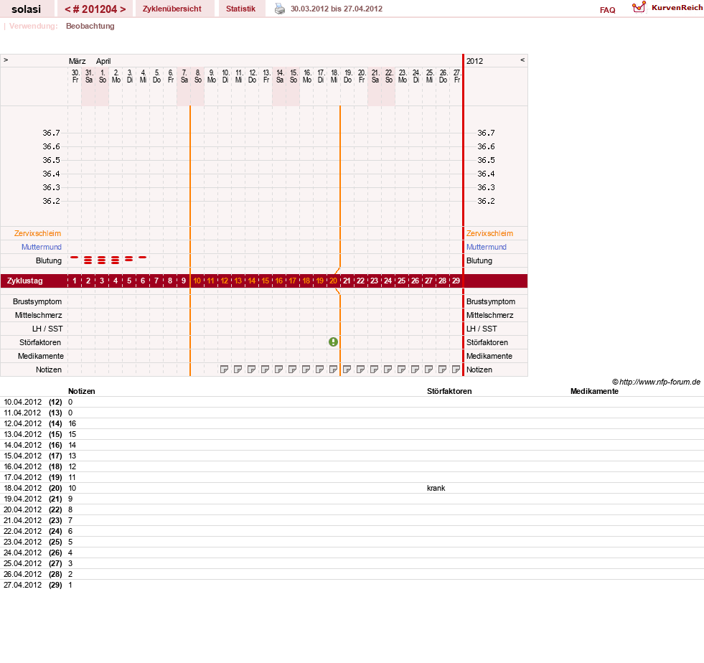This screenshot has height=663, width=704.
Task: Click the Notizen column header in notes table
Action: (x=82, y=391)
